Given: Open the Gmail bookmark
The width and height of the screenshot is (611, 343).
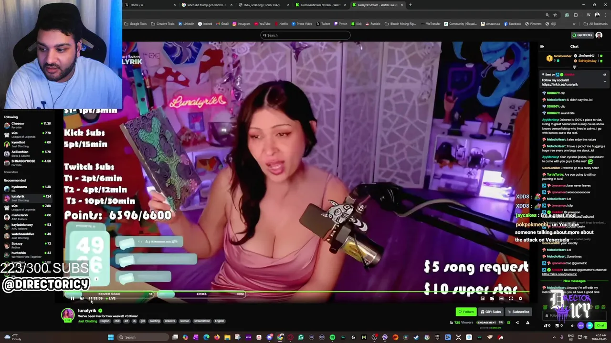Looking at the screenshot, I should tap(222, 24).
